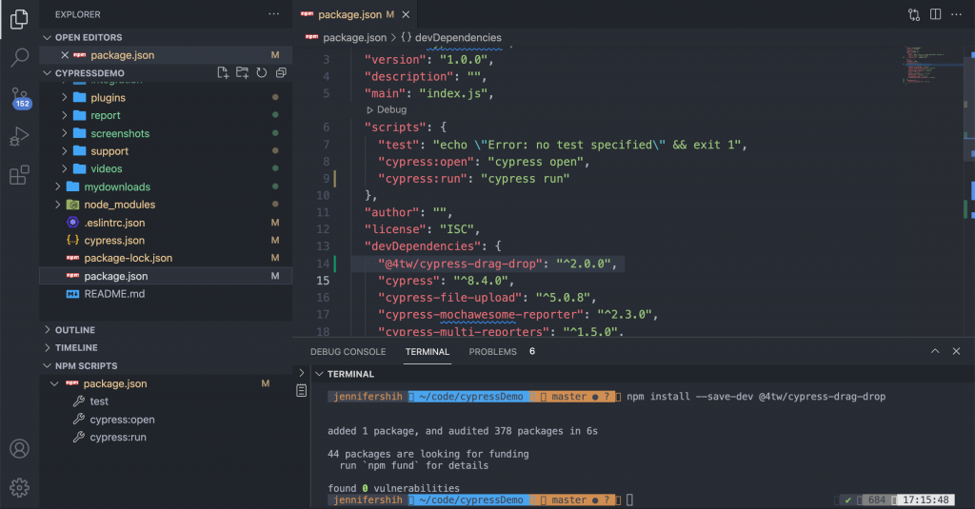Open the Manage gear icon
Viewport: 975px width, 509px height.
[19, 488]
